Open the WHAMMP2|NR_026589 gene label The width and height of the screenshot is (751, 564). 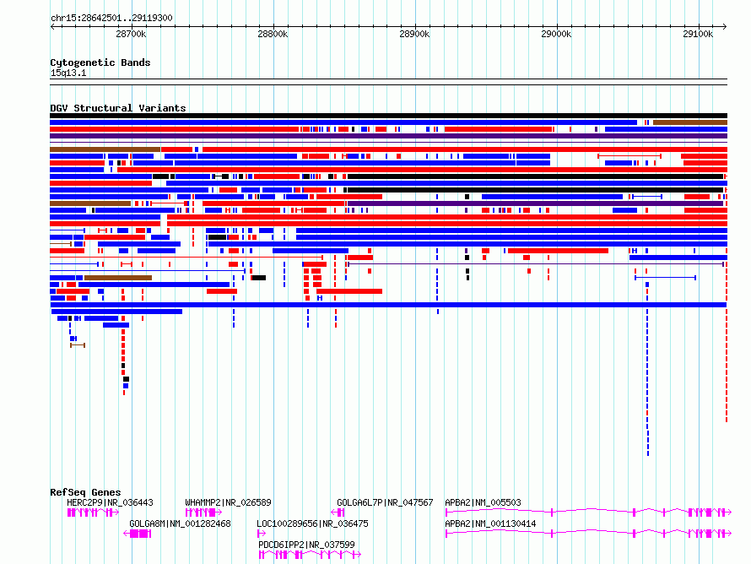(228, 502)
